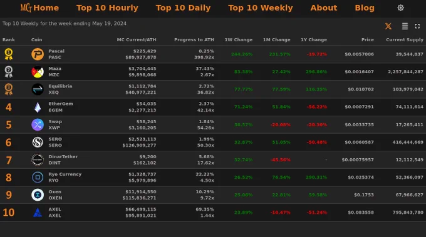The height and width of the screenshot is (237, 426).
Task: Click the Ryo Currency coin logo
Action: pos(38,178)
